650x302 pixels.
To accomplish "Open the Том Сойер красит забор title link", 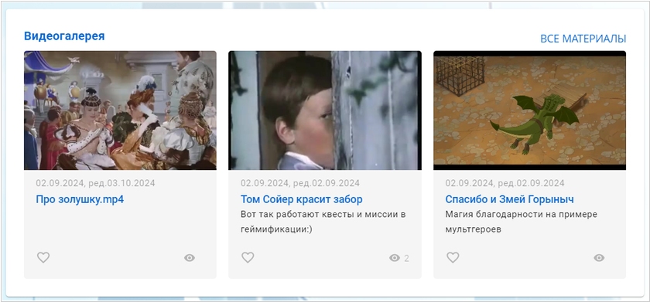I will click(301, 199).
